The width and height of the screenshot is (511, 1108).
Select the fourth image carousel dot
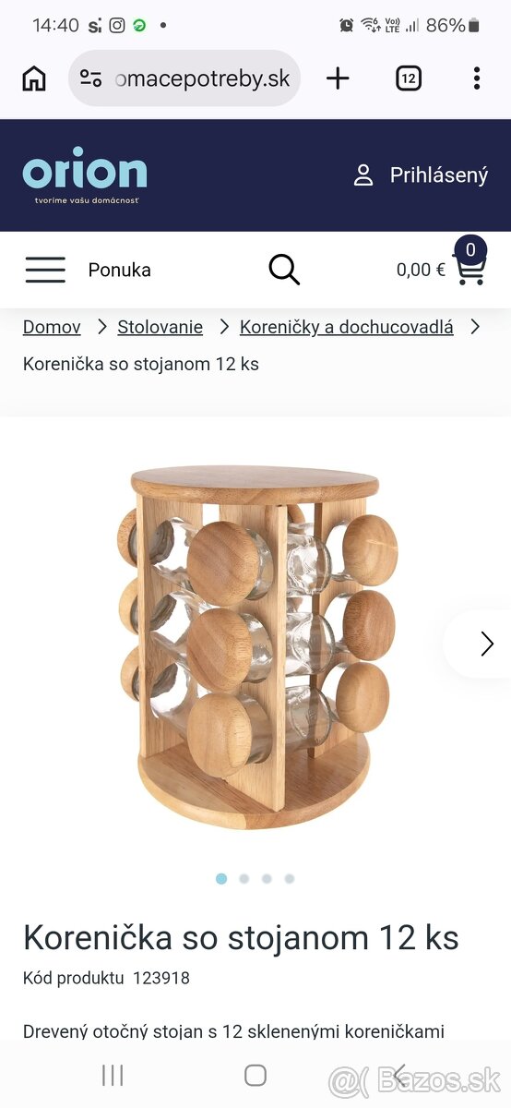tap(290, 879)
